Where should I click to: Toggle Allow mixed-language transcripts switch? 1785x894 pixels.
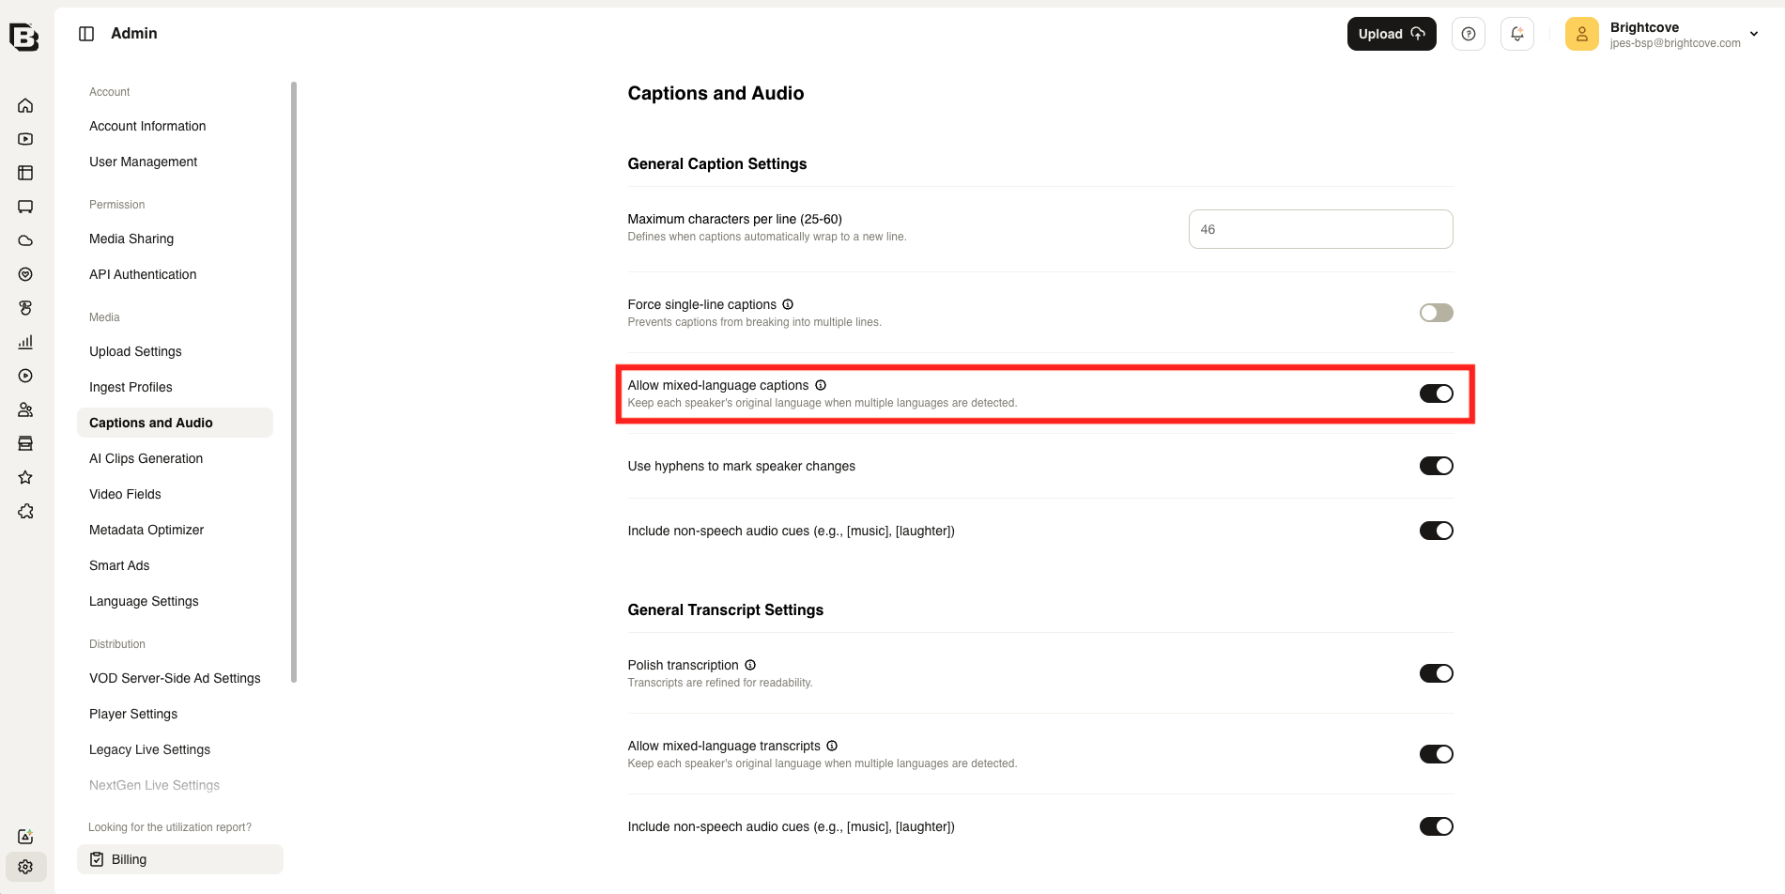pos(1436,754)
